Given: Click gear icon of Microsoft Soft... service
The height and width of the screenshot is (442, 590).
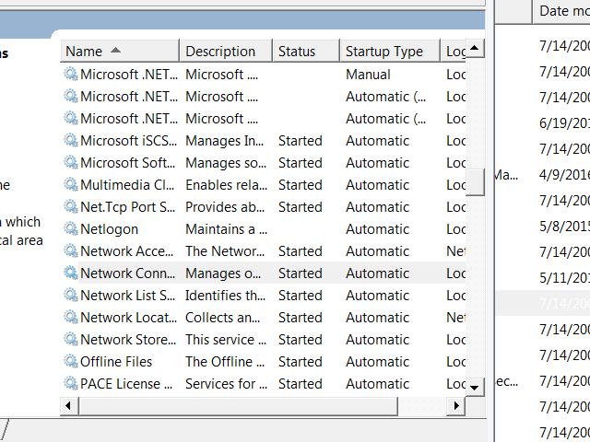Looking at the screenshot, I should tap(71, 163).
